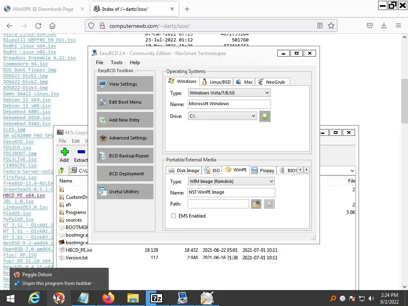Viewport: 408px width, 306px height.
Task: Open Firefox hamburger menu
Action: (398, 25)
